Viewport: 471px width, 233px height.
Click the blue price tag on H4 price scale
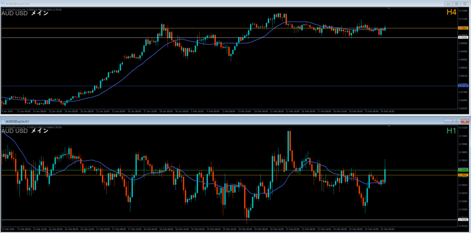click(x=463, y=86)
